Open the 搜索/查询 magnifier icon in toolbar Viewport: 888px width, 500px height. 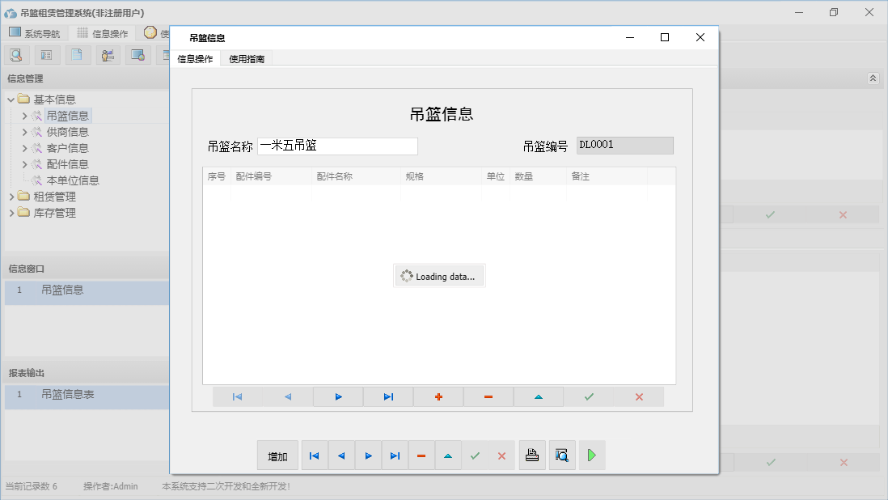(x=16, y=54)
